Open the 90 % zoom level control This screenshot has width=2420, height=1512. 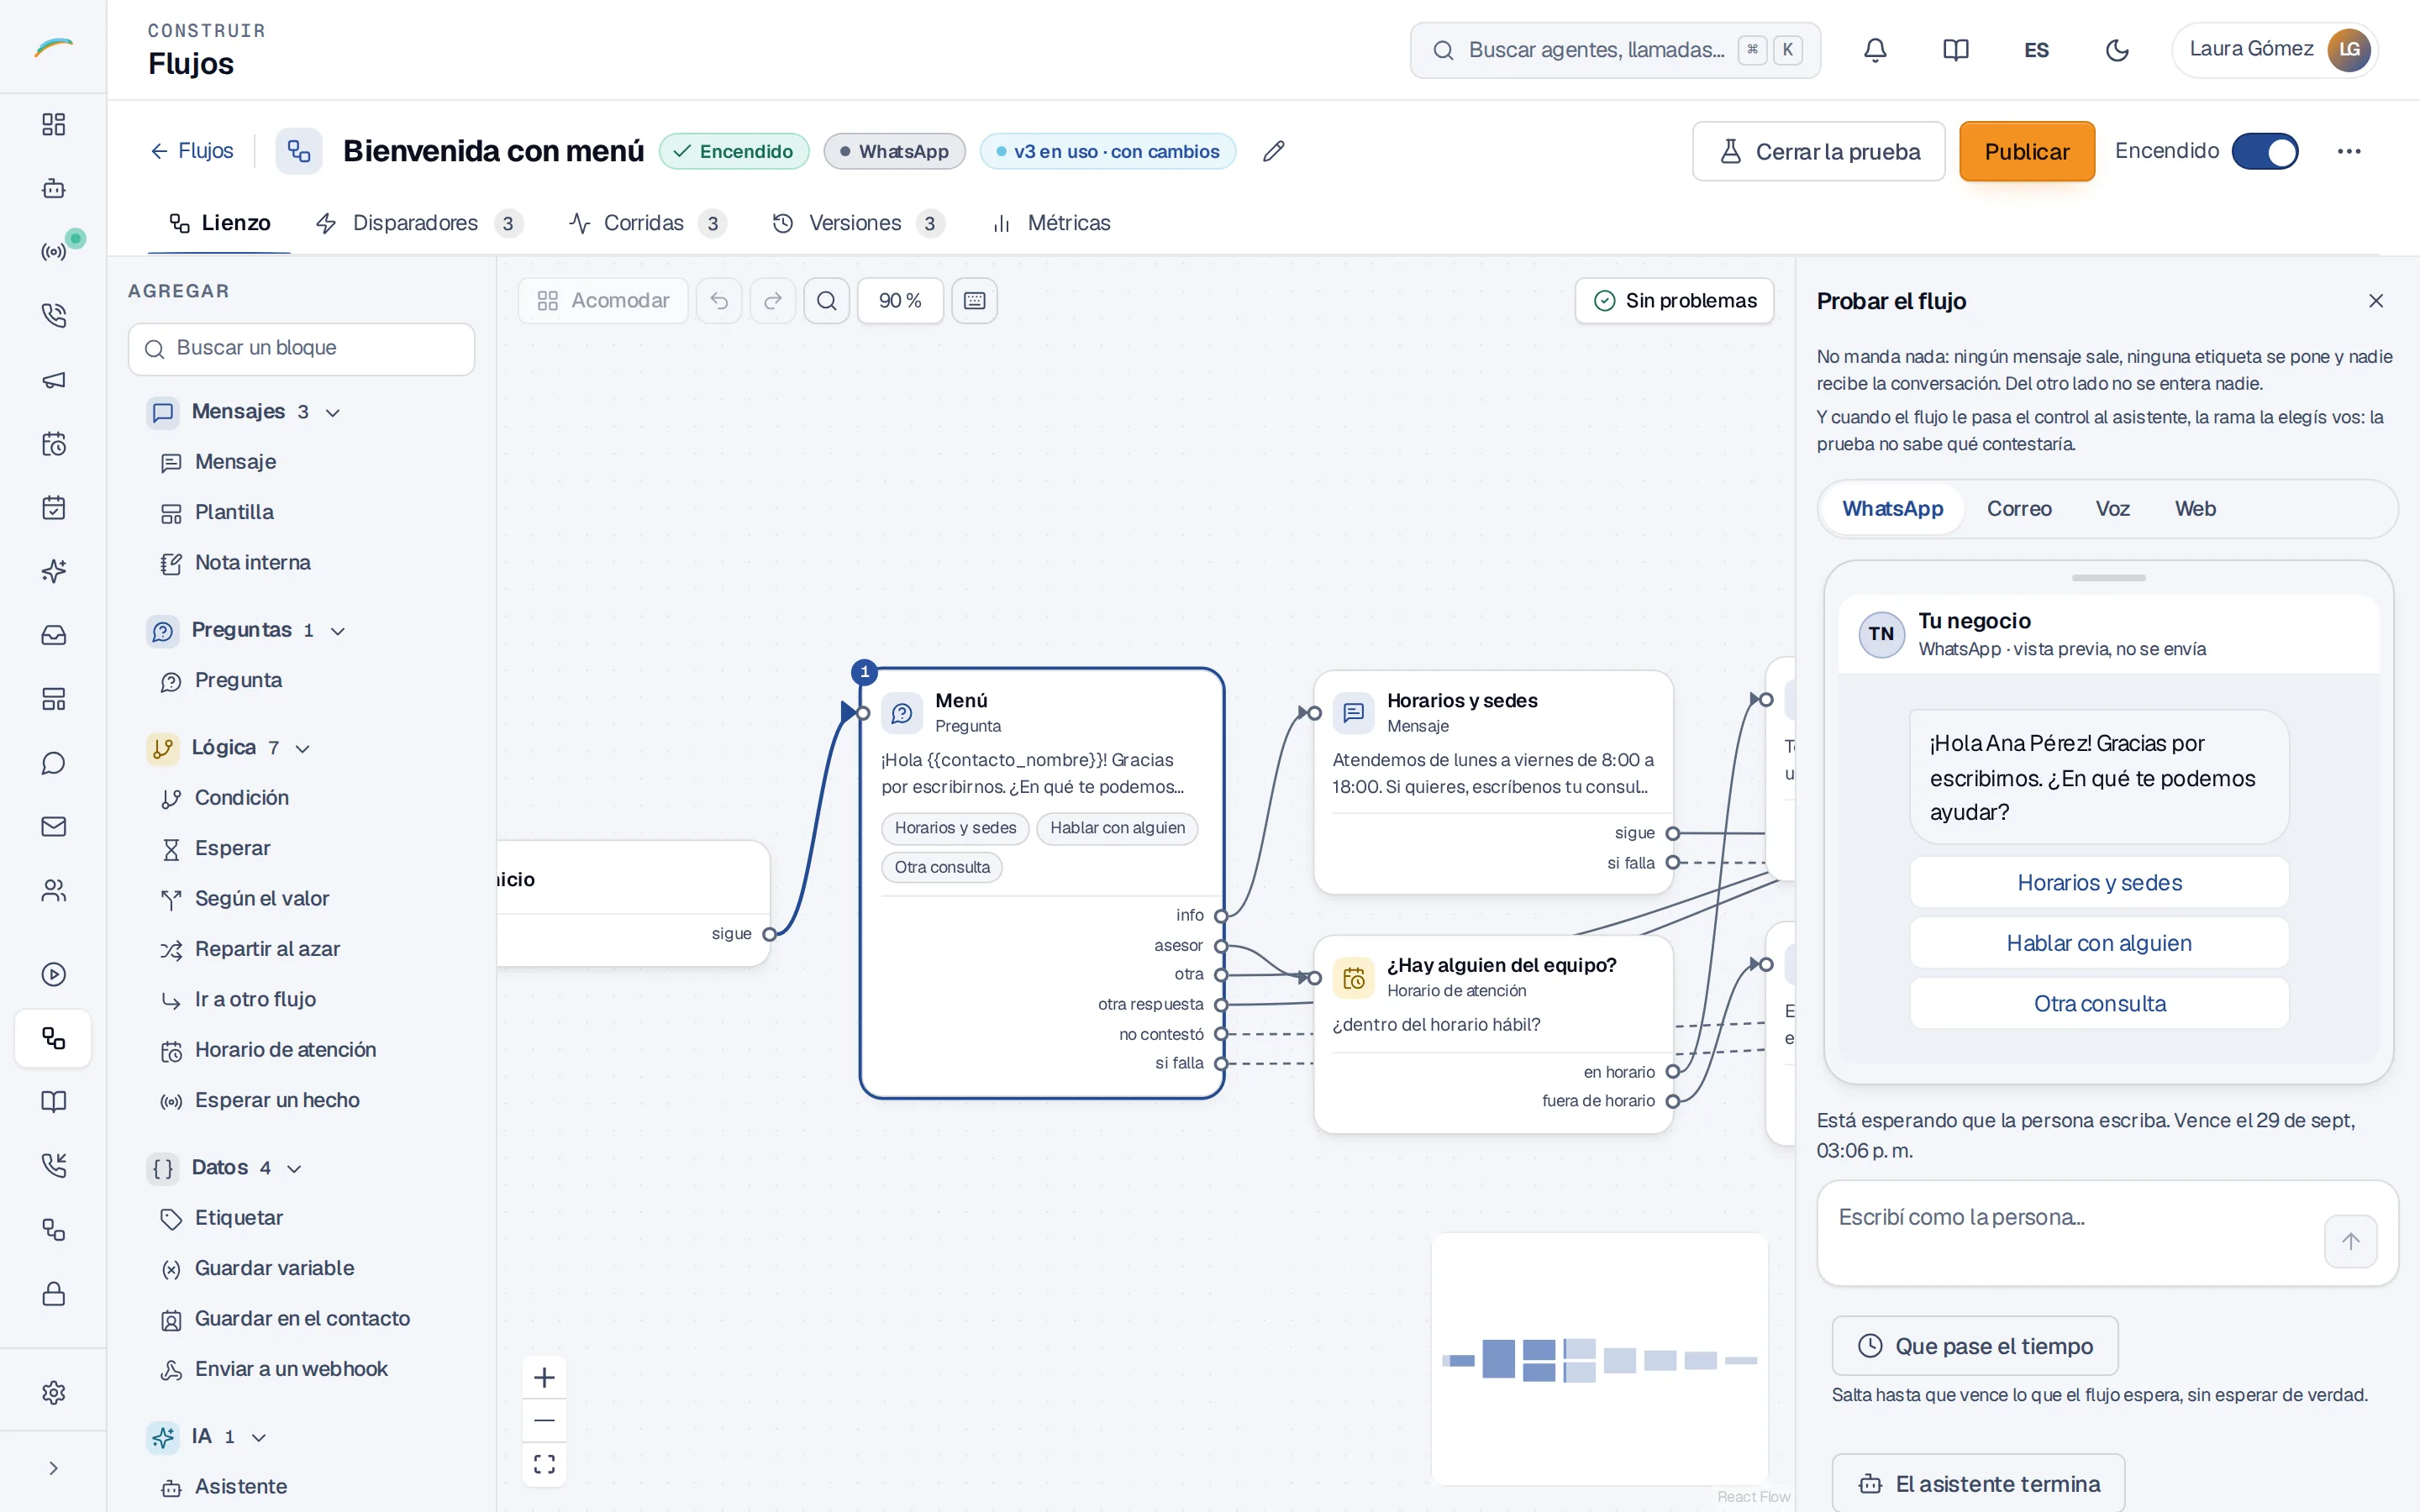pos(900,300)
